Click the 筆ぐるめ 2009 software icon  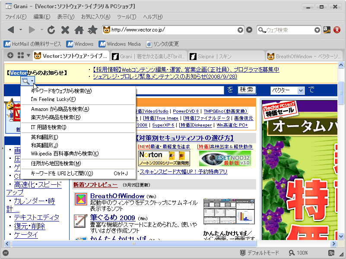pyautogui.click(x=80, y=221)
